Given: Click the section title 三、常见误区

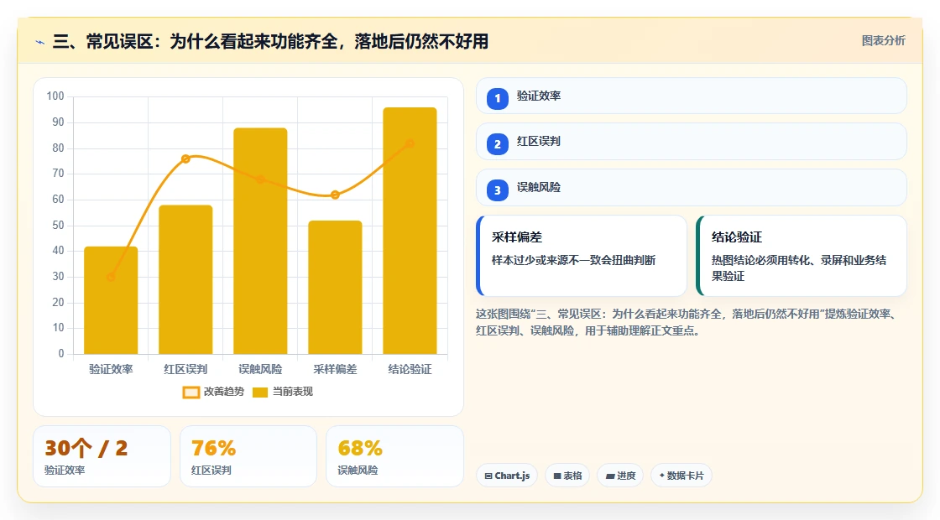Looking at the screenshot, I should (270, 41).
